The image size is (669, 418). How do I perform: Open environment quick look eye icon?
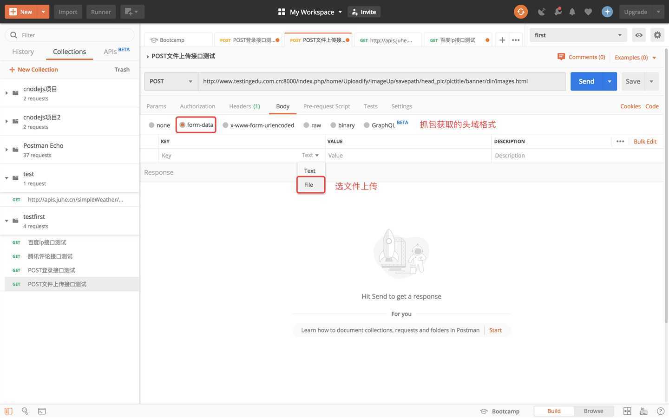click(x=639, y=35)
